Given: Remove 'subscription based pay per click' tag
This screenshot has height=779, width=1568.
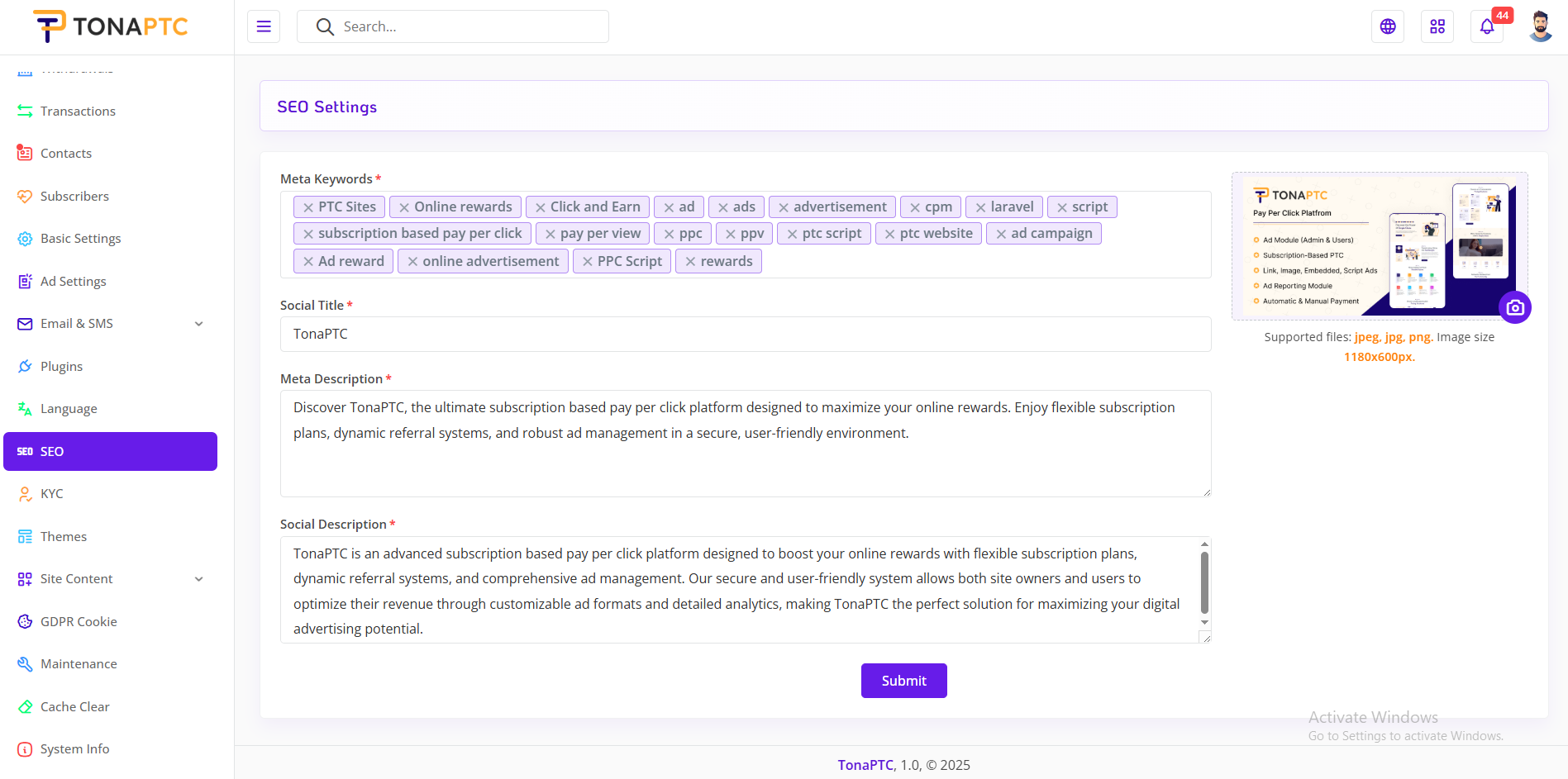Looking at the screenshot, I should pyautogui.click(x=308, y=234).
